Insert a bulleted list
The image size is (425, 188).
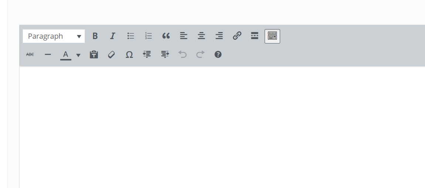click(x=131, y=36)
